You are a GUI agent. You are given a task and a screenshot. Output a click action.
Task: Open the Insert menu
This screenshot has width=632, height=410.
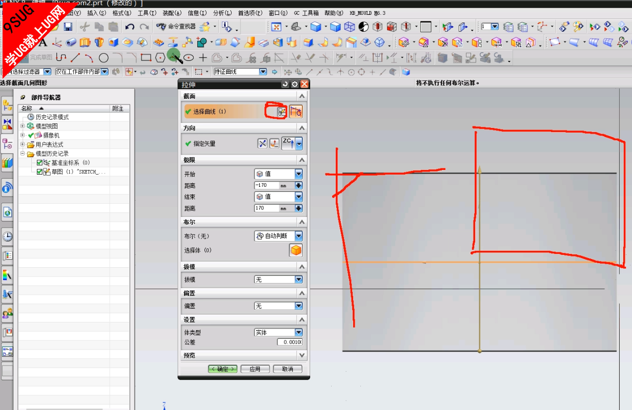(x=97, y=13)
